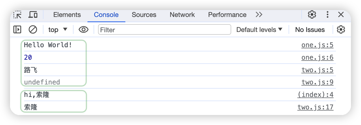Show the console sidebar panel icon
This screenshot has height=125, width=361.
(x=17, y=29)
